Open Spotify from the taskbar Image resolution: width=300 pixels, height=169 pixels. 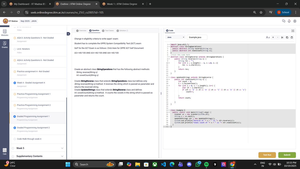pyautogui.click(x=206, y=164)
